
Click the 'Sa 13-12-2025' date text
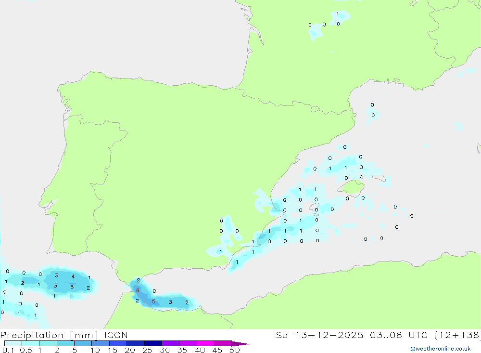pyautogui.click(x=319, y=335)
